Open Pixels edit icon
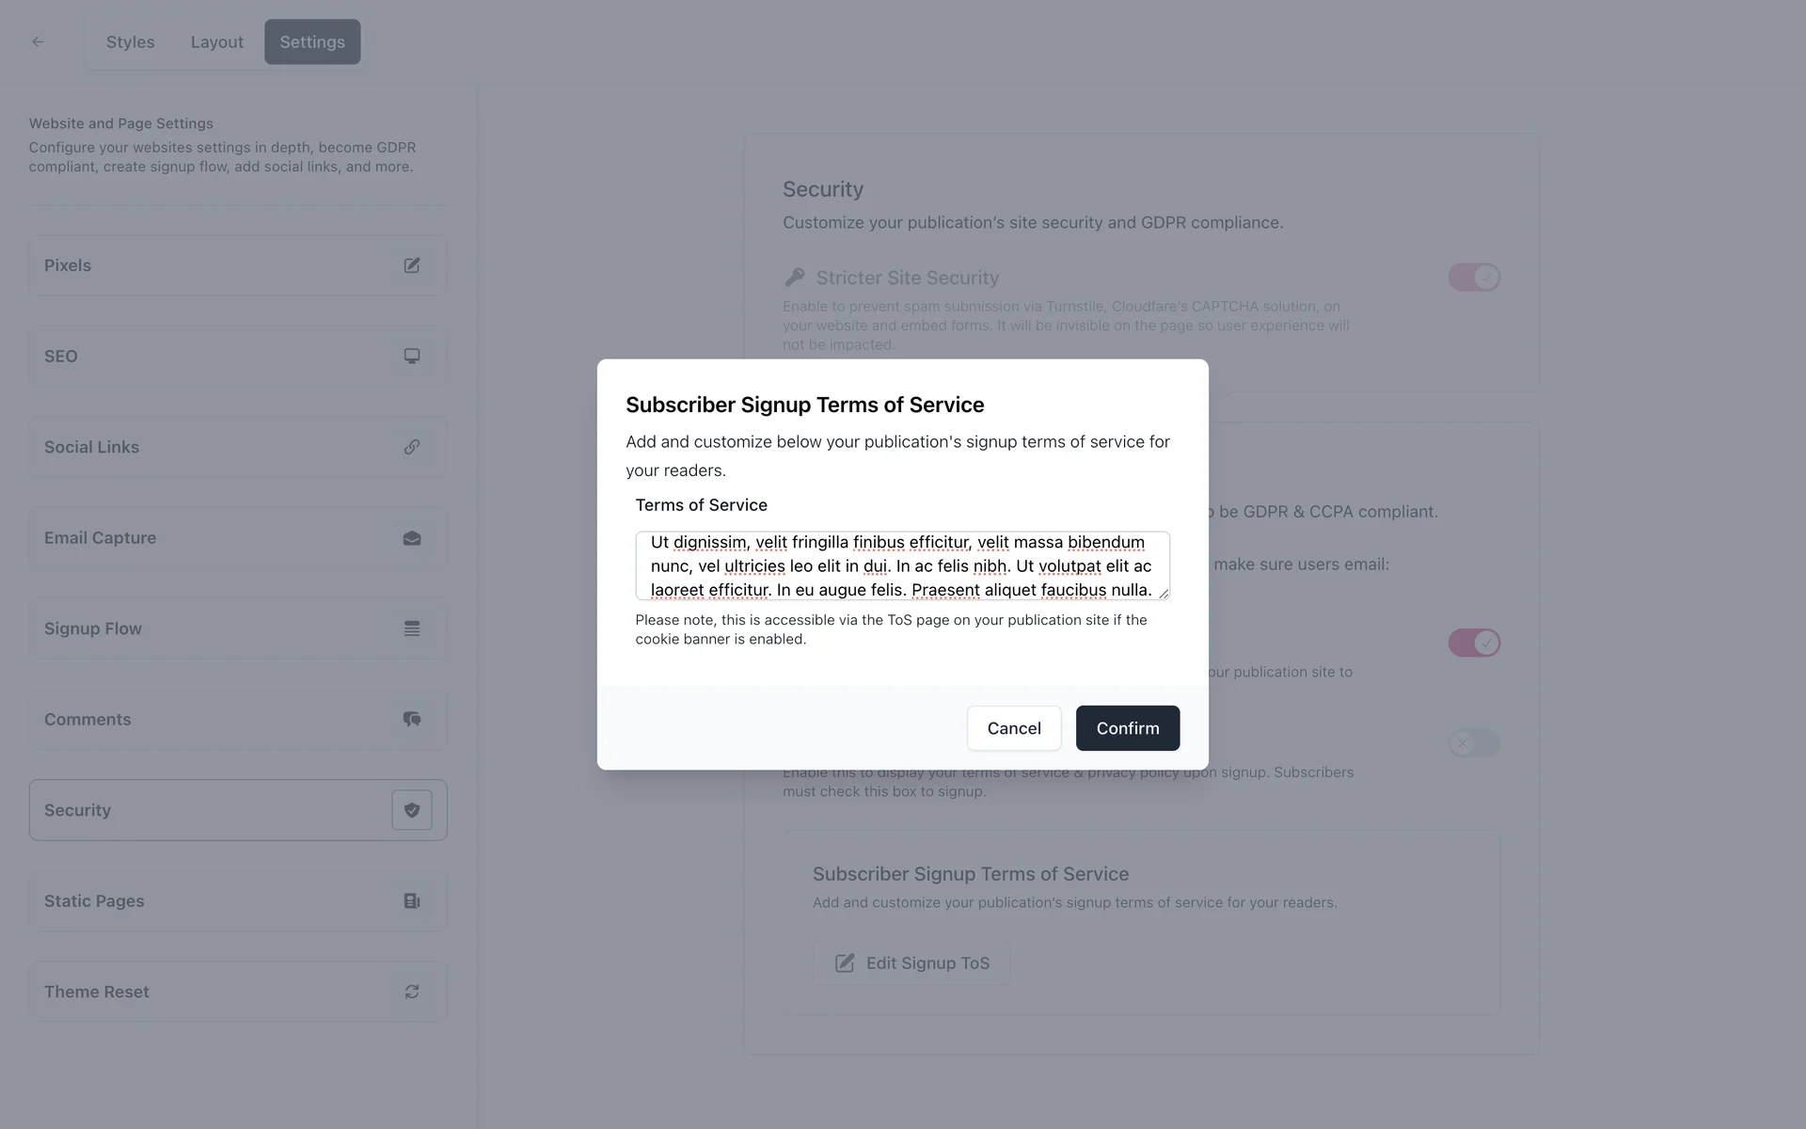The width and height of the screenshot is (1806, 1129). (412, 265)
